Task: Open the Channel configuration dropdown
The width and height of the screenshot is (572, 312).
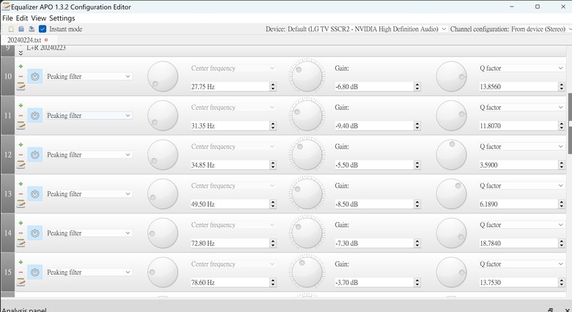Action: [x=540, y=29]
